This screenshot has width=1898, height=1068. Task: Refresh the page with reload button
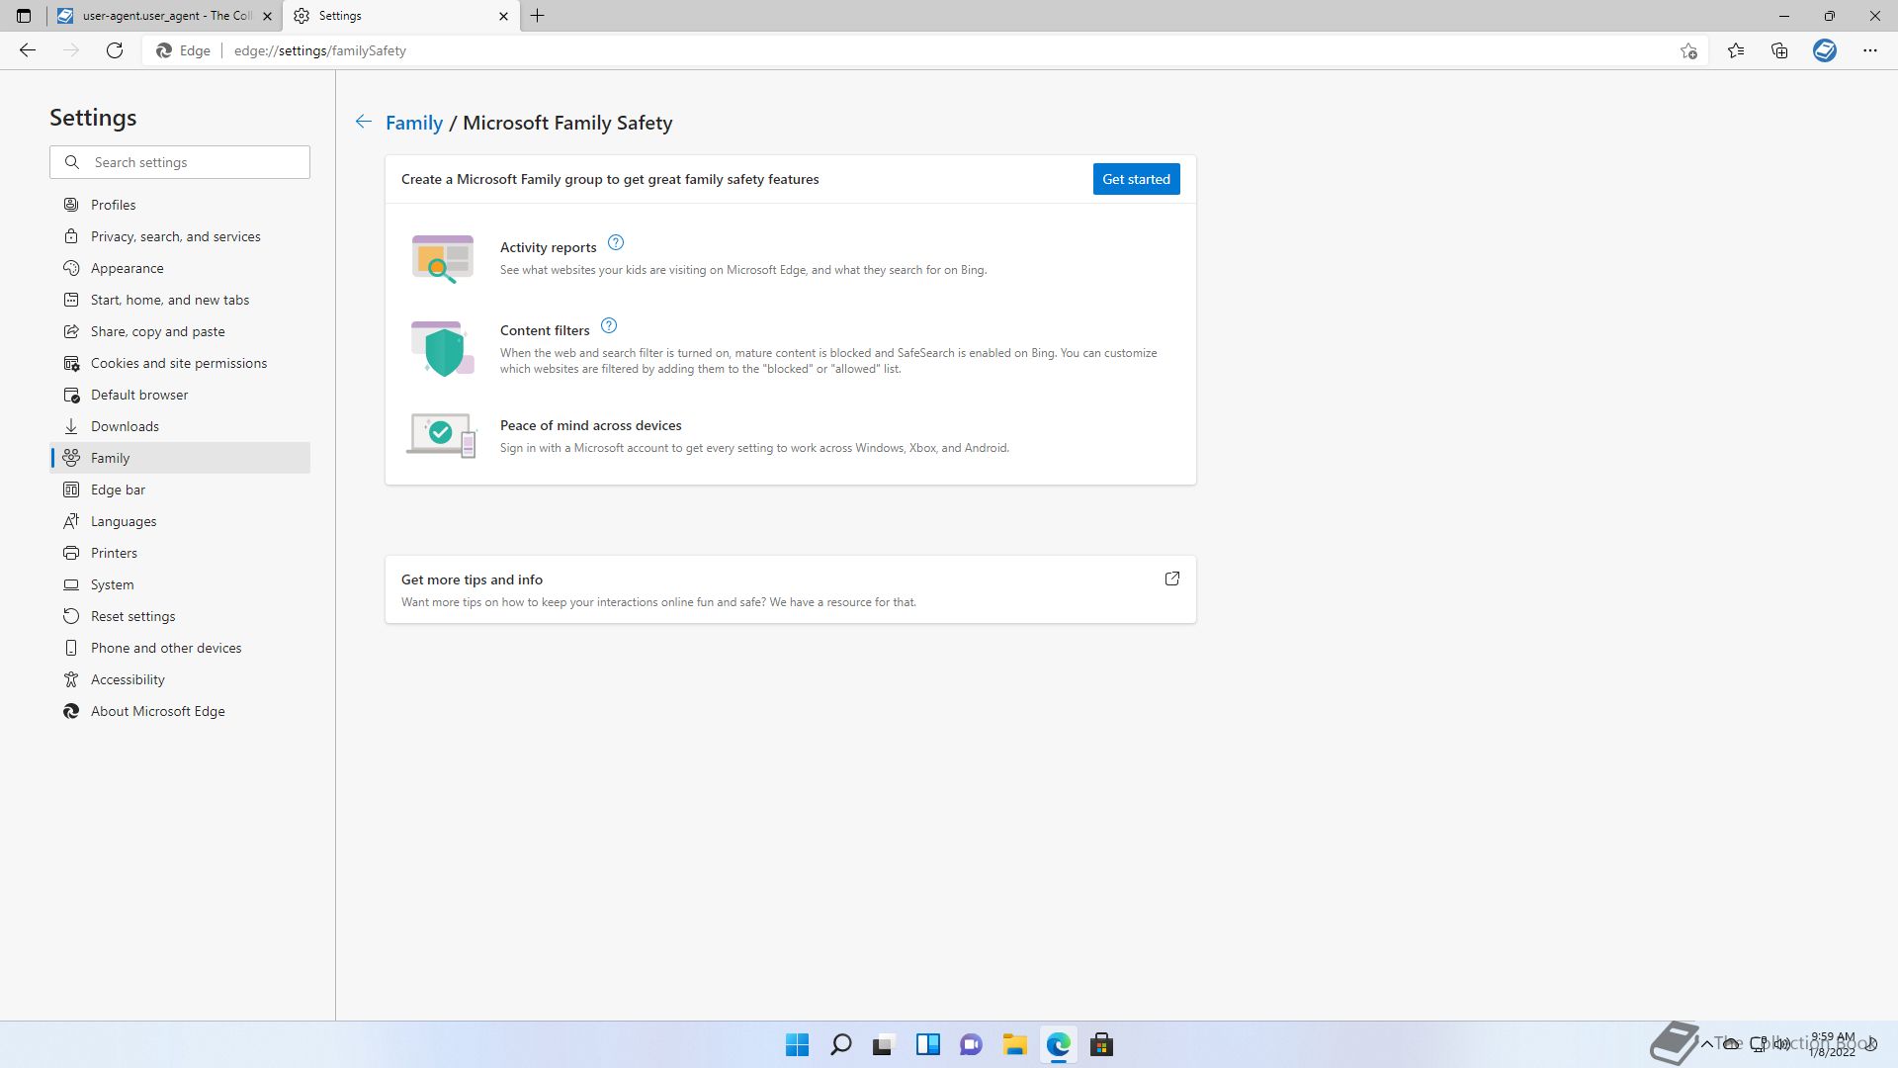click(115, 50)
